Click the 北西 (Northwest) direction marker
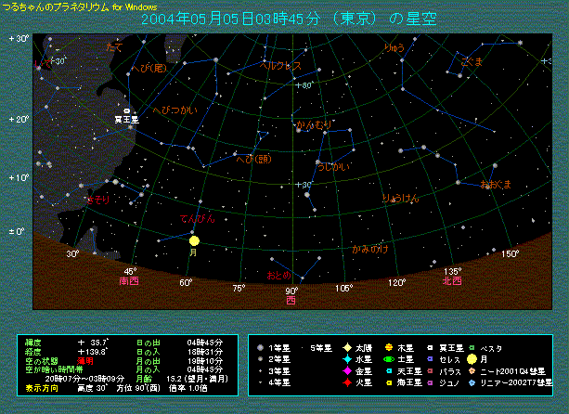 coord(452,280)
